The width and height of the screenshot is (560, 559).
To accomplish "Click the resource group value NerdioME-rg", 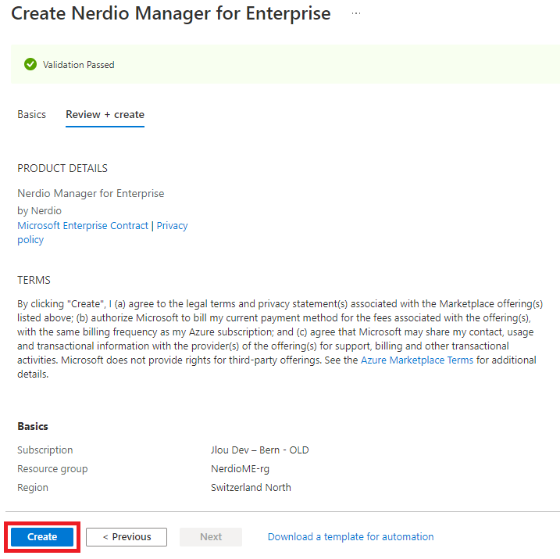I will coord(240,469).
